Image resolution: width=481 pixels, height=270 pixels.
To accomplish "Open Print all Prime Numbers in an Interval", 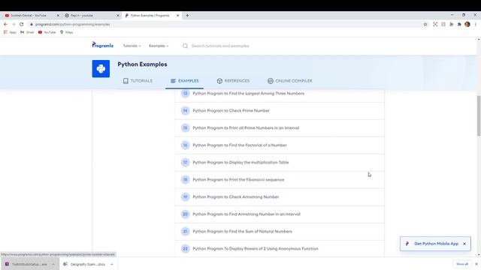I will [x=280, y=128].
